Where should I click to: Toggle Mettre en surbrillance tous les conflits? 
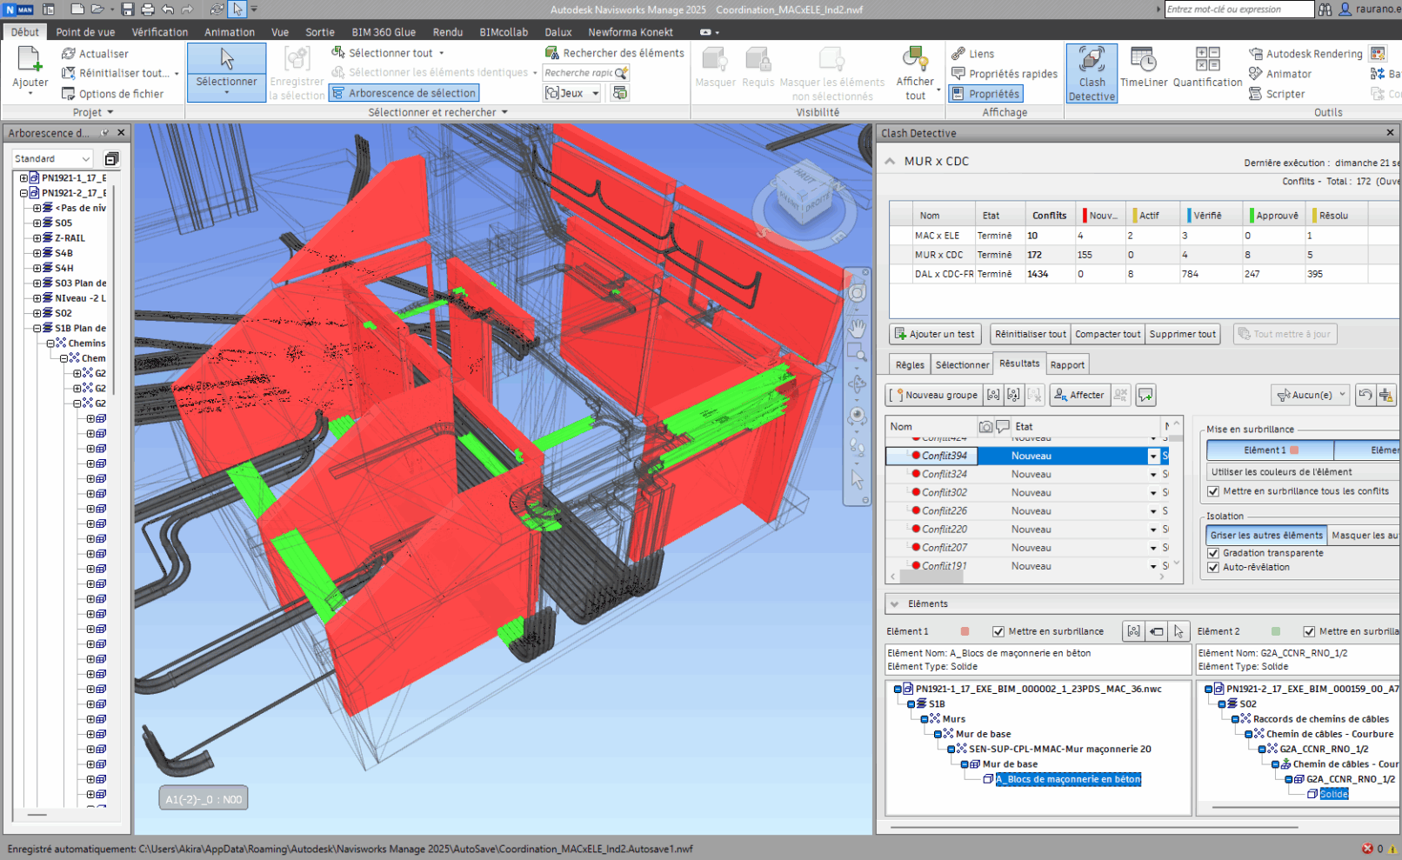pos(1213,491)
